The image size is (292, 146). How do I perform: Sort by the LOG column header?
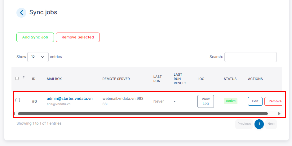point(201,79)
